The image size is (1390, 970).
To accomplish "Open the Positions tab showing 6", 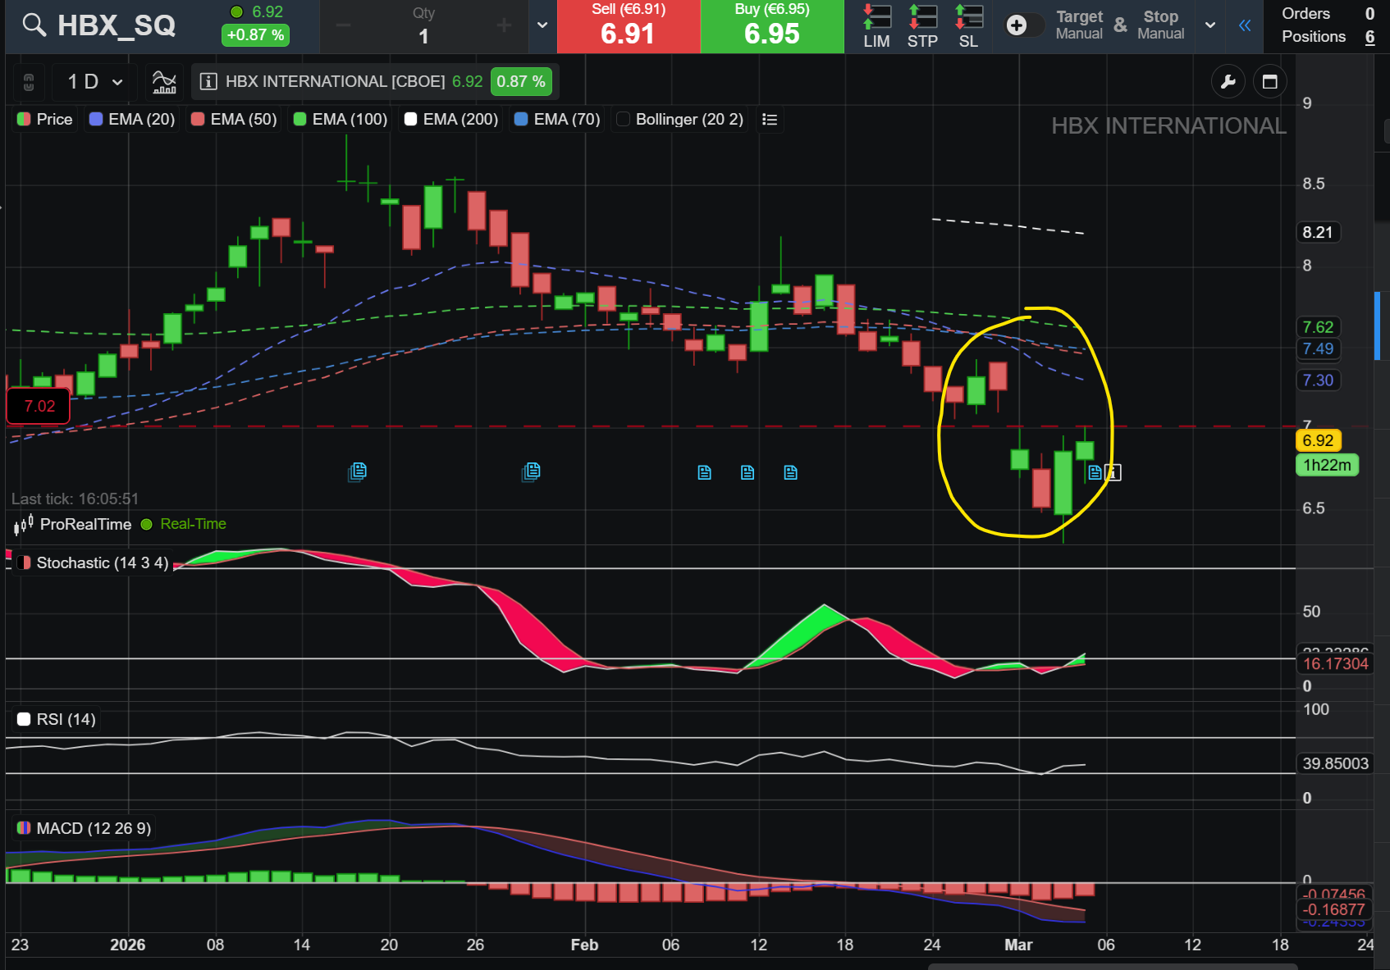I will click(1328, 37).
